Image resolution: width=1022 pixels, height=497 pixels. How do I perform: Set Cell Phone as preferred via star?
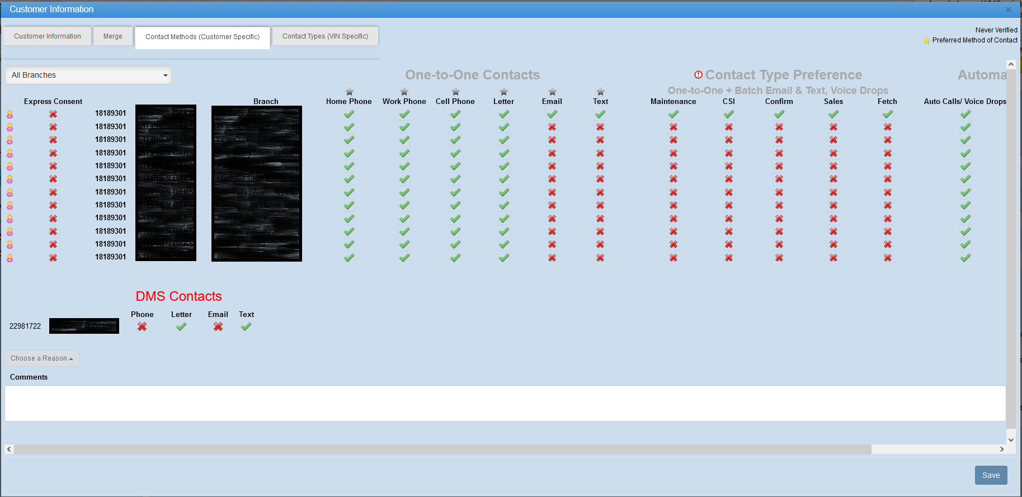(x=455, y=92)
